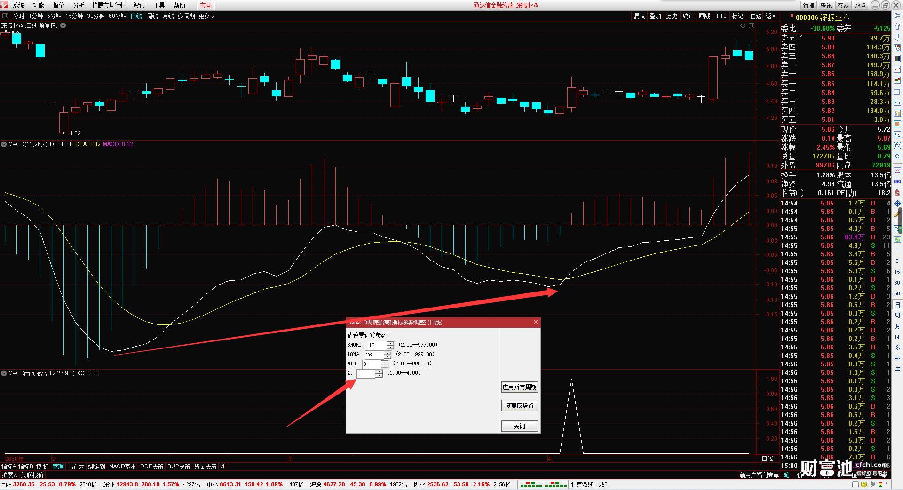Click the up arrow icon in right sidebar

[897, 26]
